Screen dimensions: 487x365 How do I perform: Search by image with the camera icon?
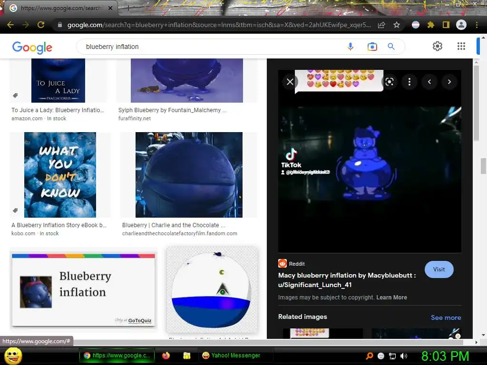(x=372, y=47)
